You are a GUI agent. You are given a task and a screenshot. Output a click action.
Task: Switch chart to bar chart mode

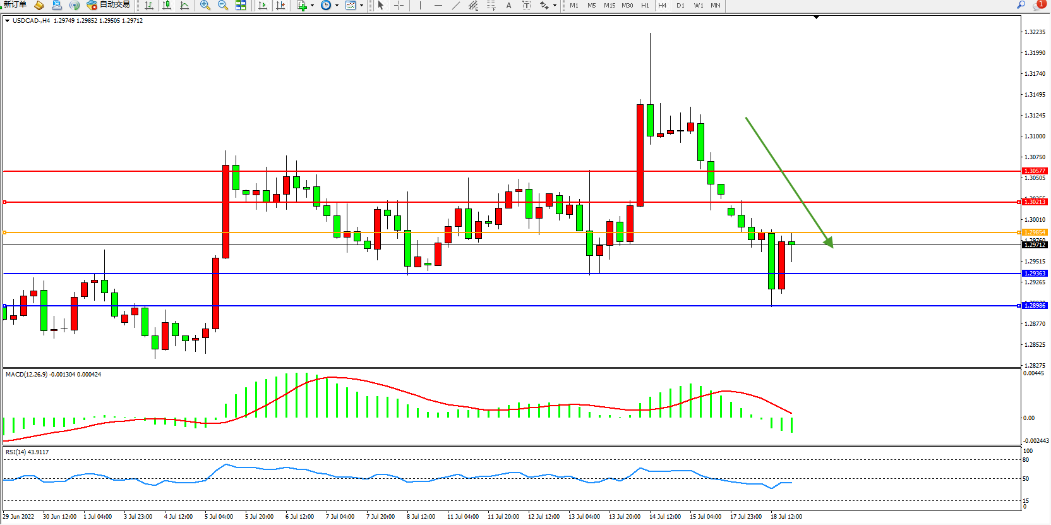[149, 5]
